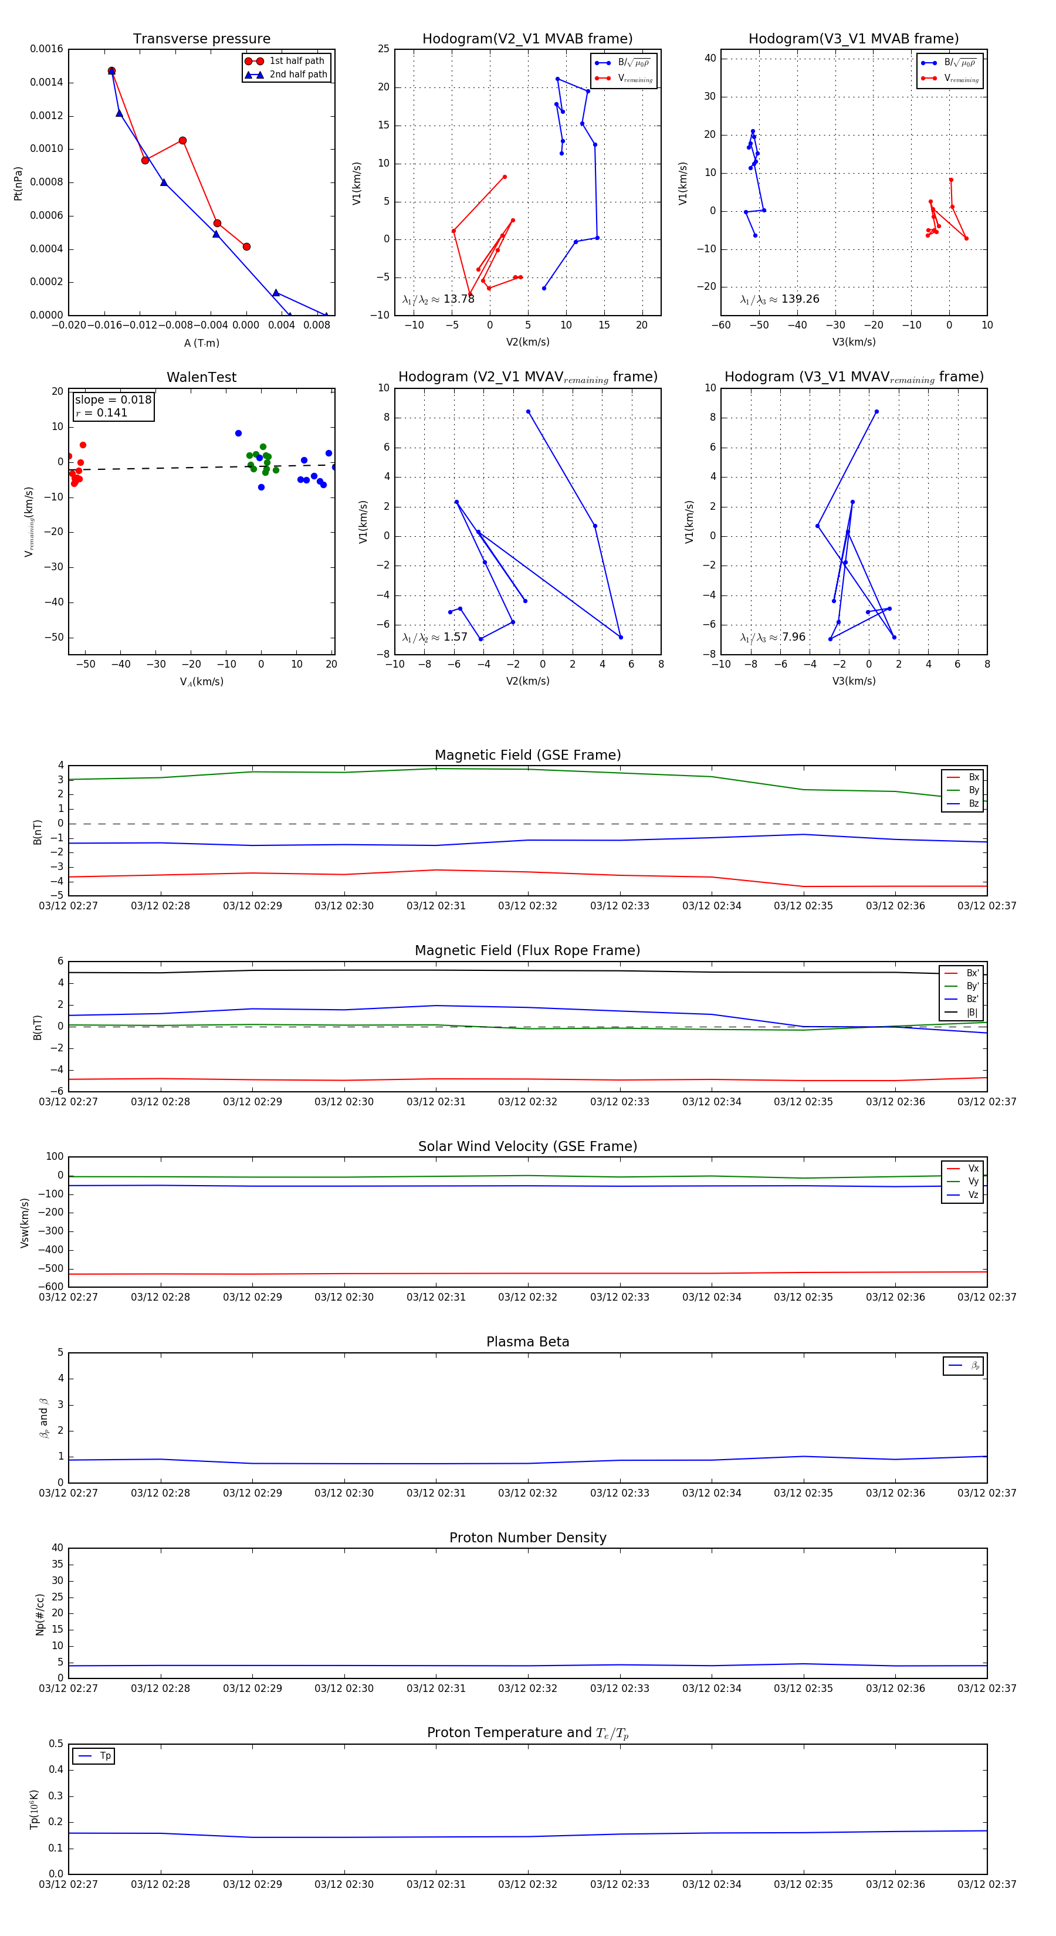Click the "Magnetic Field (GSE Frame)" title
The height and width of the screenshot is (1936, 1056).
tap(527, 755)
